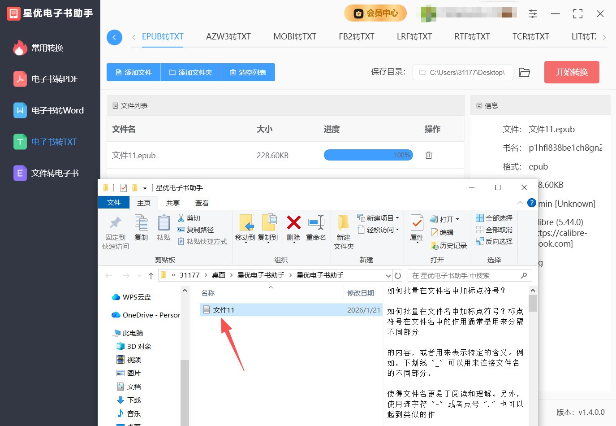Switch to the TCR转TXT tab

(531, 37)
